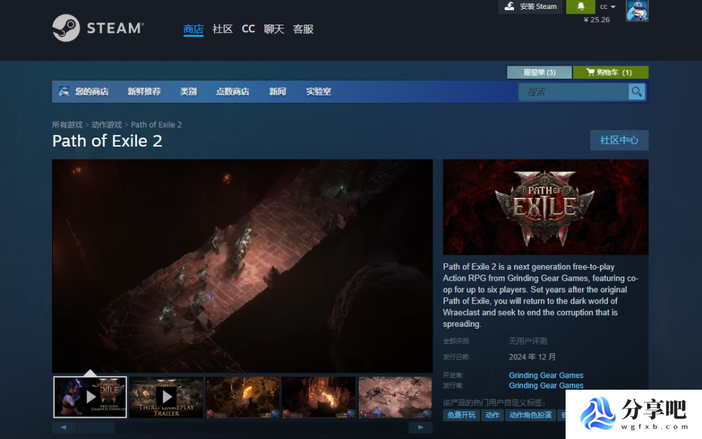Image resolution: width=702 pixels, height=439 pixels.
Task: View the 愿望单 (3) wishlist
Action: click(x=539, y=73)
